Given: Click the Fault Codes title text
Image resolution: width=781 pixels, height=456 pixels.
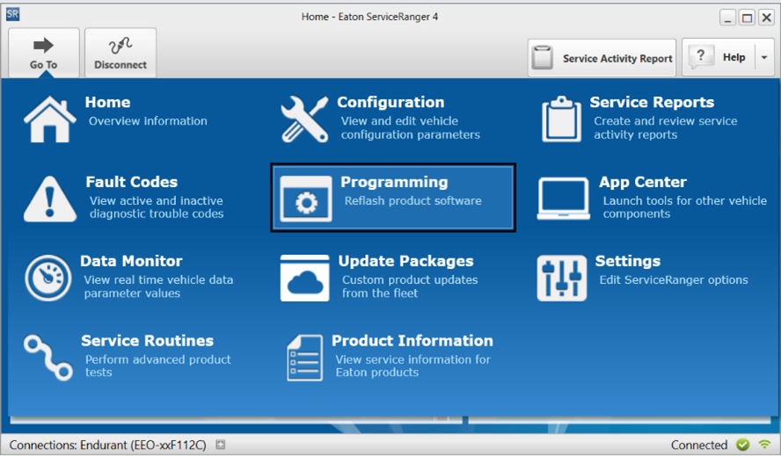Looking at the screenshot, I should tap(131, 182).
